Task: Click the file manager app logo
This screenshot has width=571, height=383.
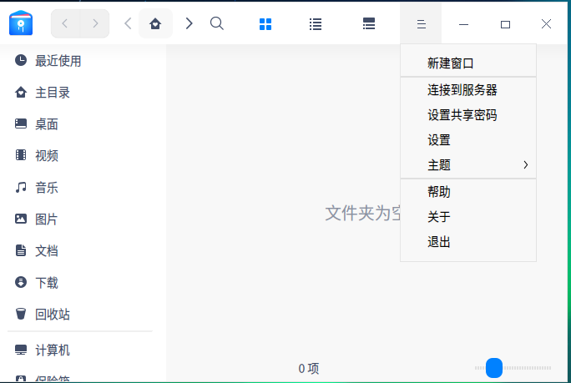Action: (x=21, y=24)
